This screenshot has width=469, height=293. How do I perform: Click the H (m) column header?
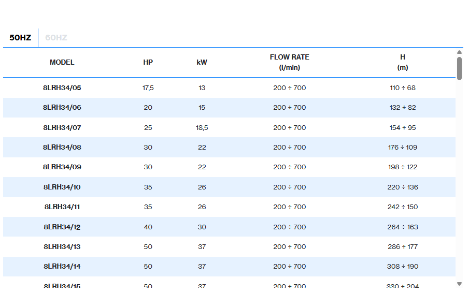(x=402, y=62)
